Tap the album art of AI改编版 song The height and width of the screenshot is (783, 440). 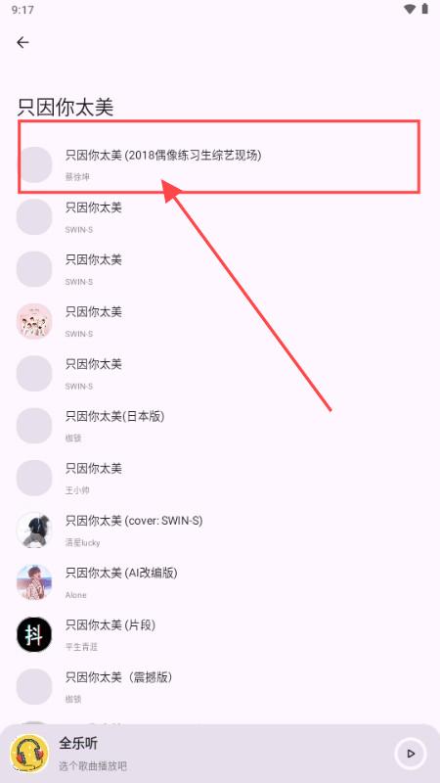click(34, 582)
